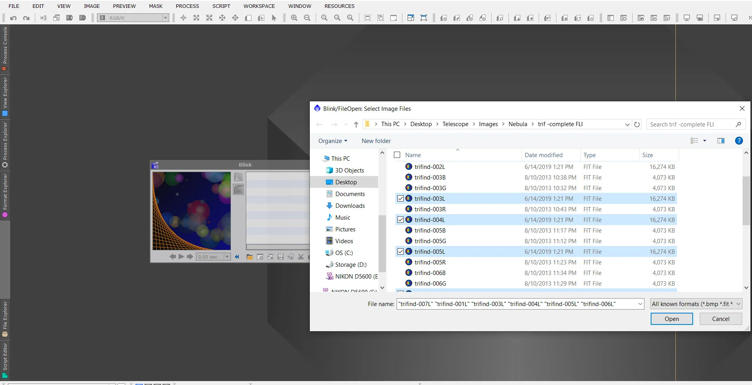Click the blue Tile windows icon
The height and width of the screenshot is (385, 752).
[410, 18]
